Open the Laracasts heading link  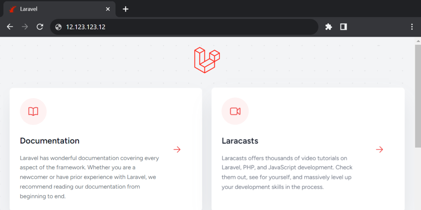240,141
